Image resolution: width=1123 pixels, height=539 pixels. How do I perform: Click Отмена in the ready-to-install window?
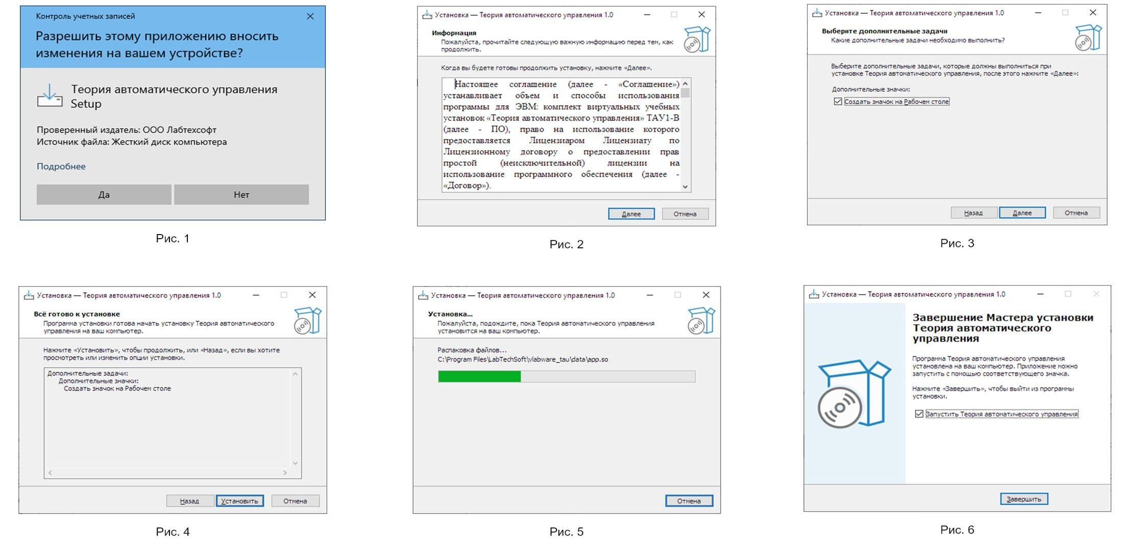click(x=296, y=501)
